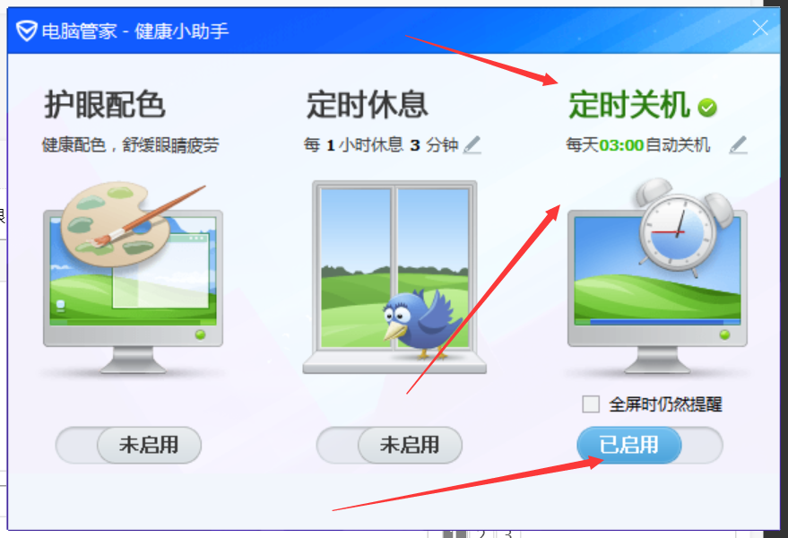
Task: Click the 定时休息 heading
Action: tap(367, 105)
